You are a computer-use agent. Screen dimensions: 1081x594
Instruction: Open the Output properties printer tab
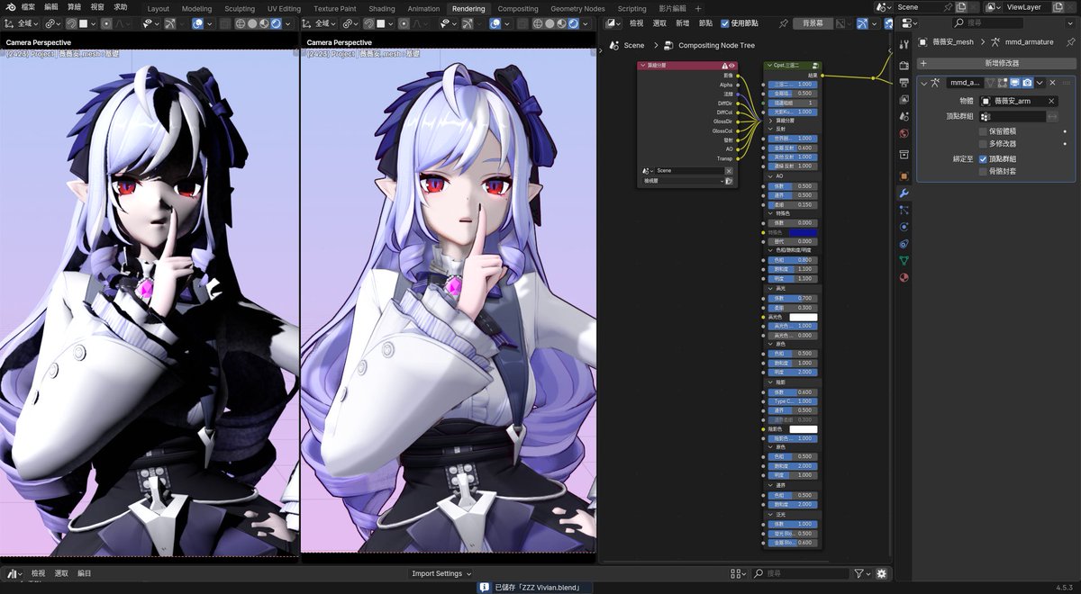(x=904, y=82)
